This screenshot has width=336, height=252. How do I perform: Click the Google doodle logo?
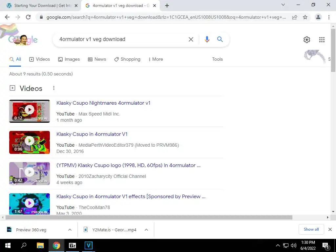tap(23, 40)
